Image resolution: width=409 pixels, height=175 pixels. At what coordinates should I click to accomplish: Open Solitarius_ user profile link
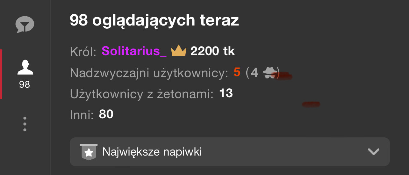[134, 51]
